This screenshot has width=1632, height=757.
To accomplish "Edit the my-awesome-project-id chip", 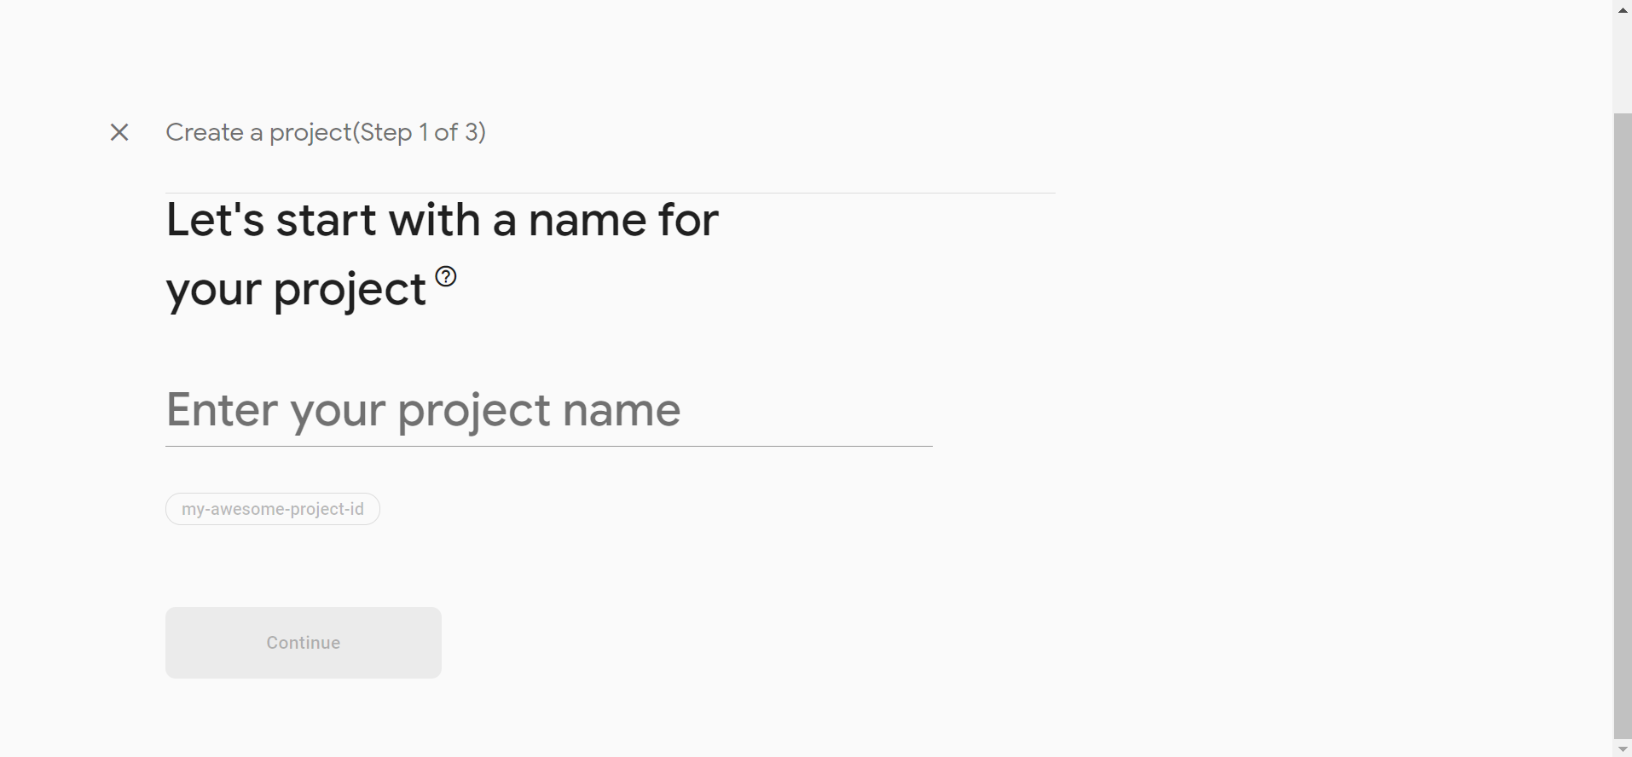I will [272, 509].
